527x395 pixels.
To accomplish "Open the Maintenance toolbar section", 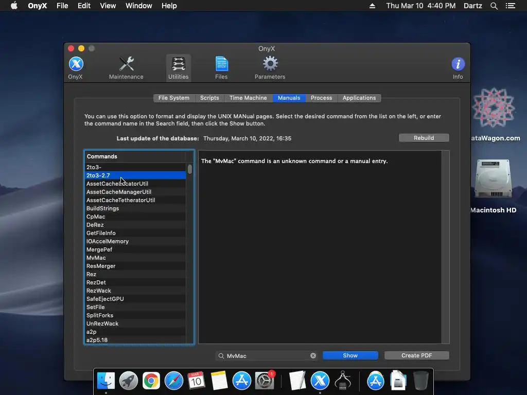I will [x=126, y=68].
